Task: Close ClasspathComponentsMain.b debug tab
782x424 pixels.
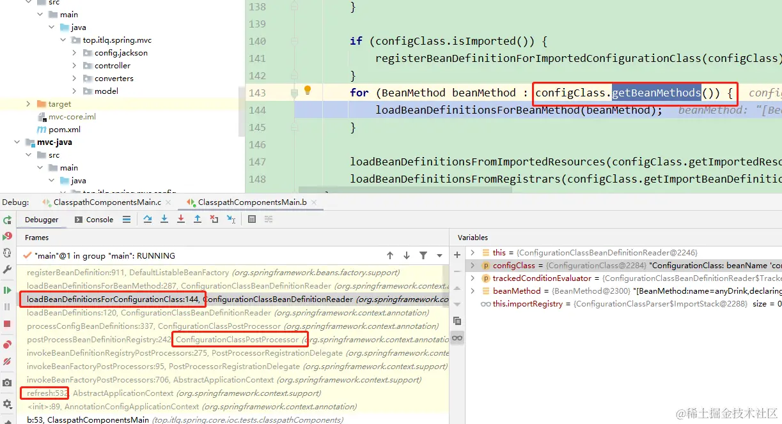Action: (x=315, y=202)
